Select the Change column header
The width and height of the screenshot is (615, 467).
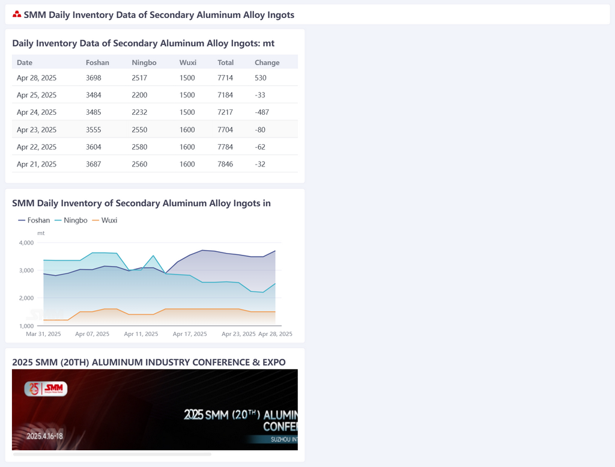coord(267,63)
